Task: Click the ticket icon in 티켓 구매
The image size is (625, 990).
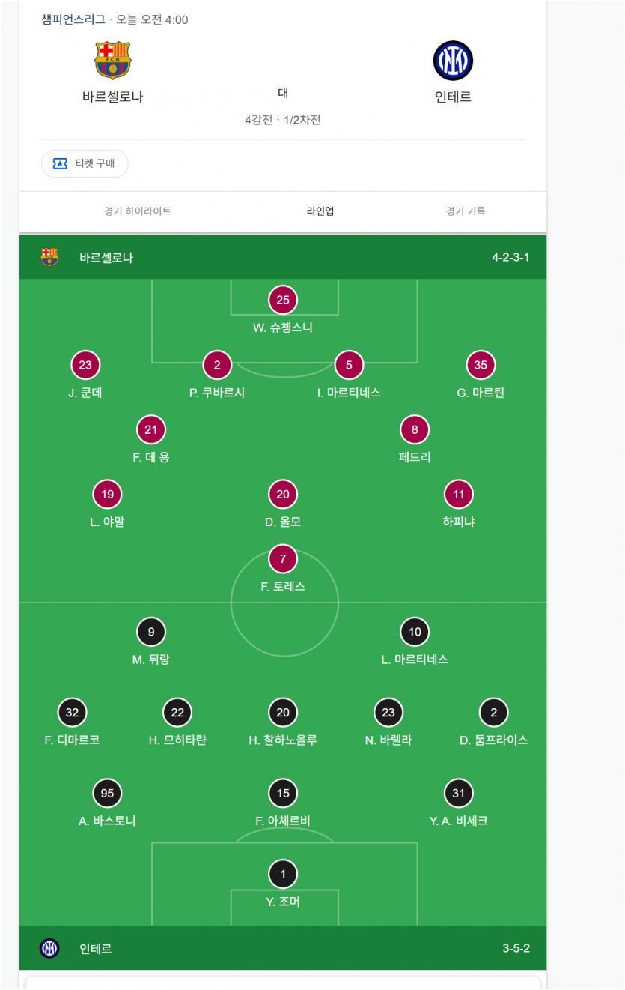Action: (60, 163)
